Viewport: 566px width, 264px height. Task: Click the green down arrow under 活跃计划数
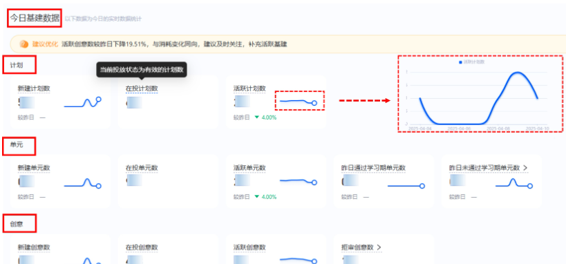(x=256, y=117)
